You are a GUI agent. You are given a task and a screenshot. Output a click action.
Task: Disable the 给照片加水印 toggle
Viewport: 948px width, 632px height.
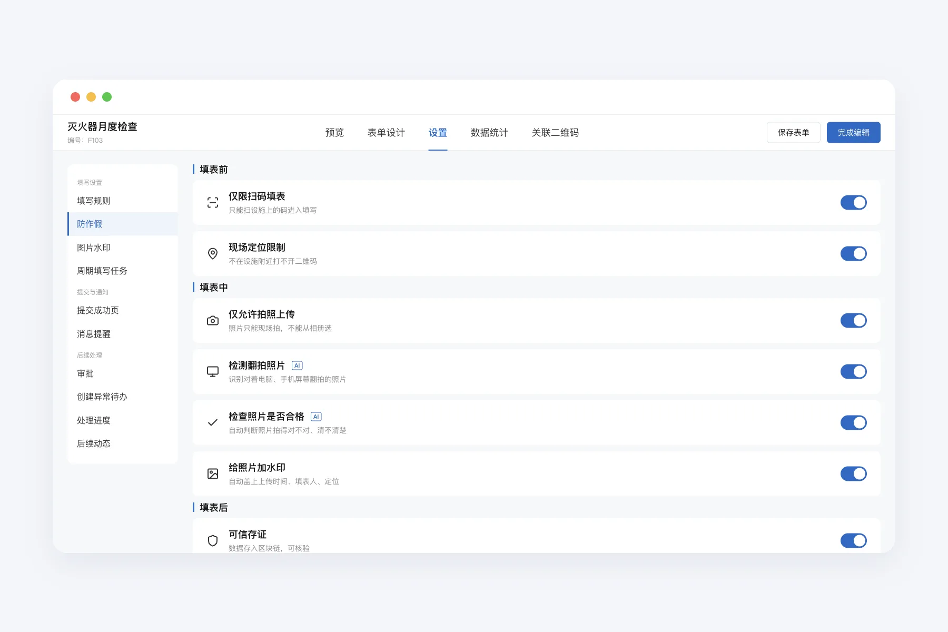tap(853, 474)
